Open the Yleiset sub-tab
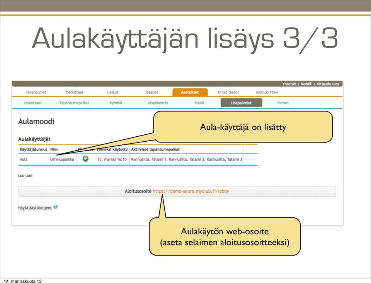This screenshot has width=371, height=283. (283, 103)
